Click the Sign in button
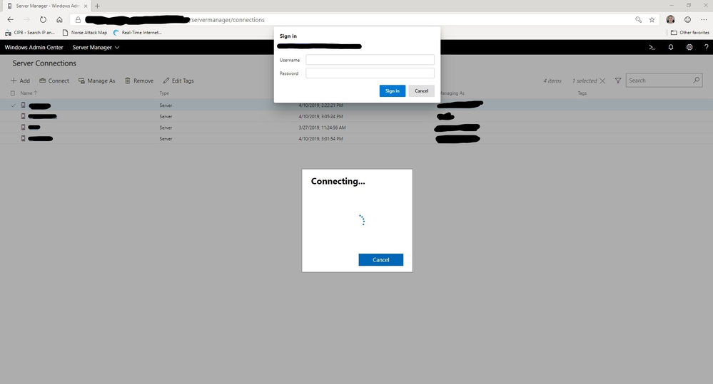Image resolution: width=713 pixels, height=384 pixels. tap(393, 90)
